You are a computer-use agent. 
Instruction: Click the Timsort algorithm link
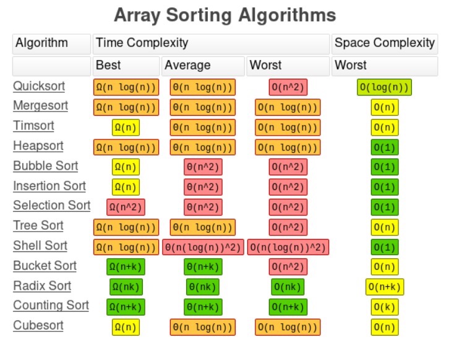(33, 126)
